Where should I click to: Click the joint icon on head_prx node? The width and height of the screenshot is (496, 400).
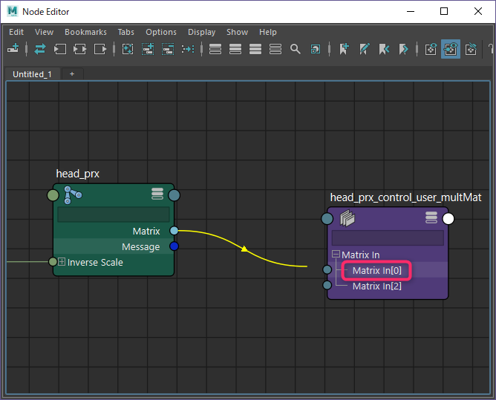click(x=73, y=195)
